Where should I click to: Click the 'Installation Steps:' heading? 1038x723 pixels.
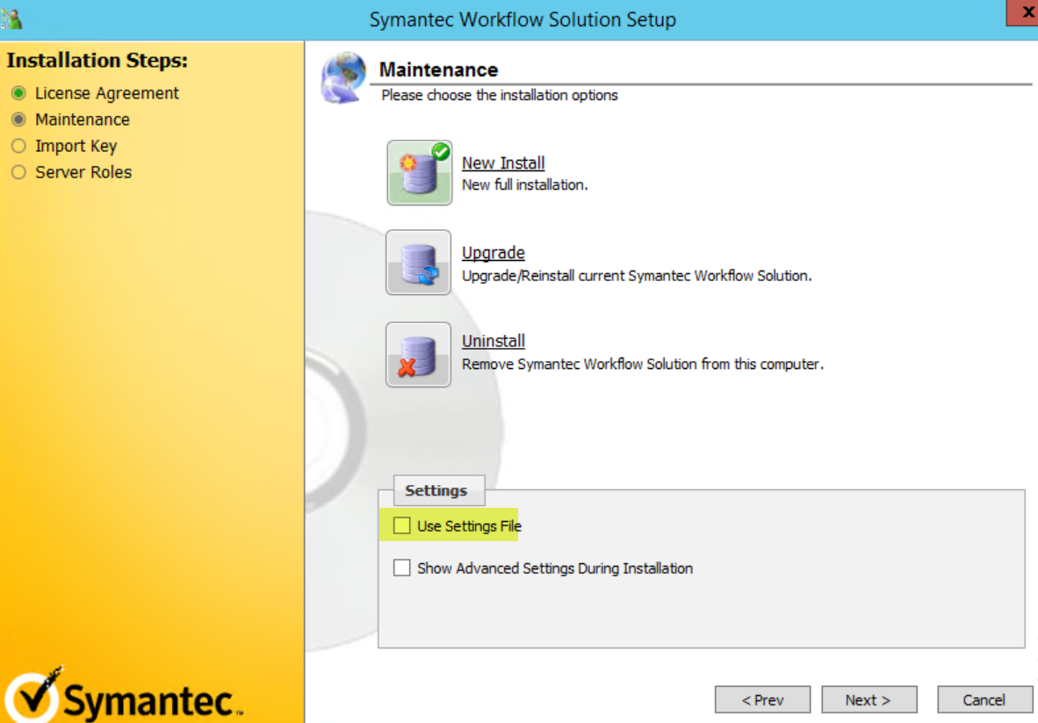[97, 61]
